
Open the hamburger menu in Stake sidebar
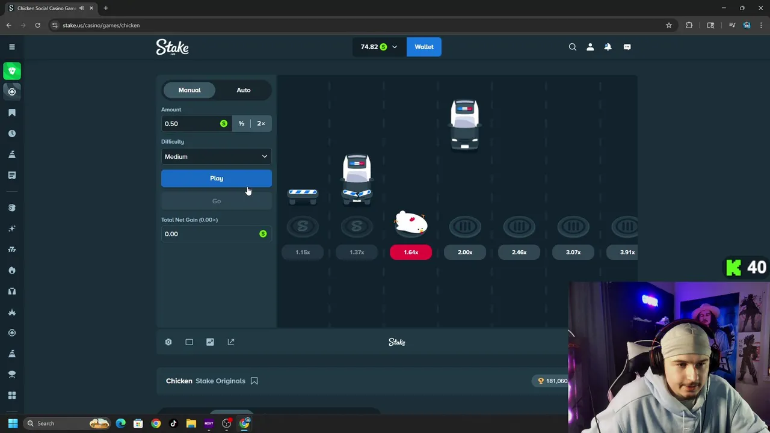click(x=12, y=47)
